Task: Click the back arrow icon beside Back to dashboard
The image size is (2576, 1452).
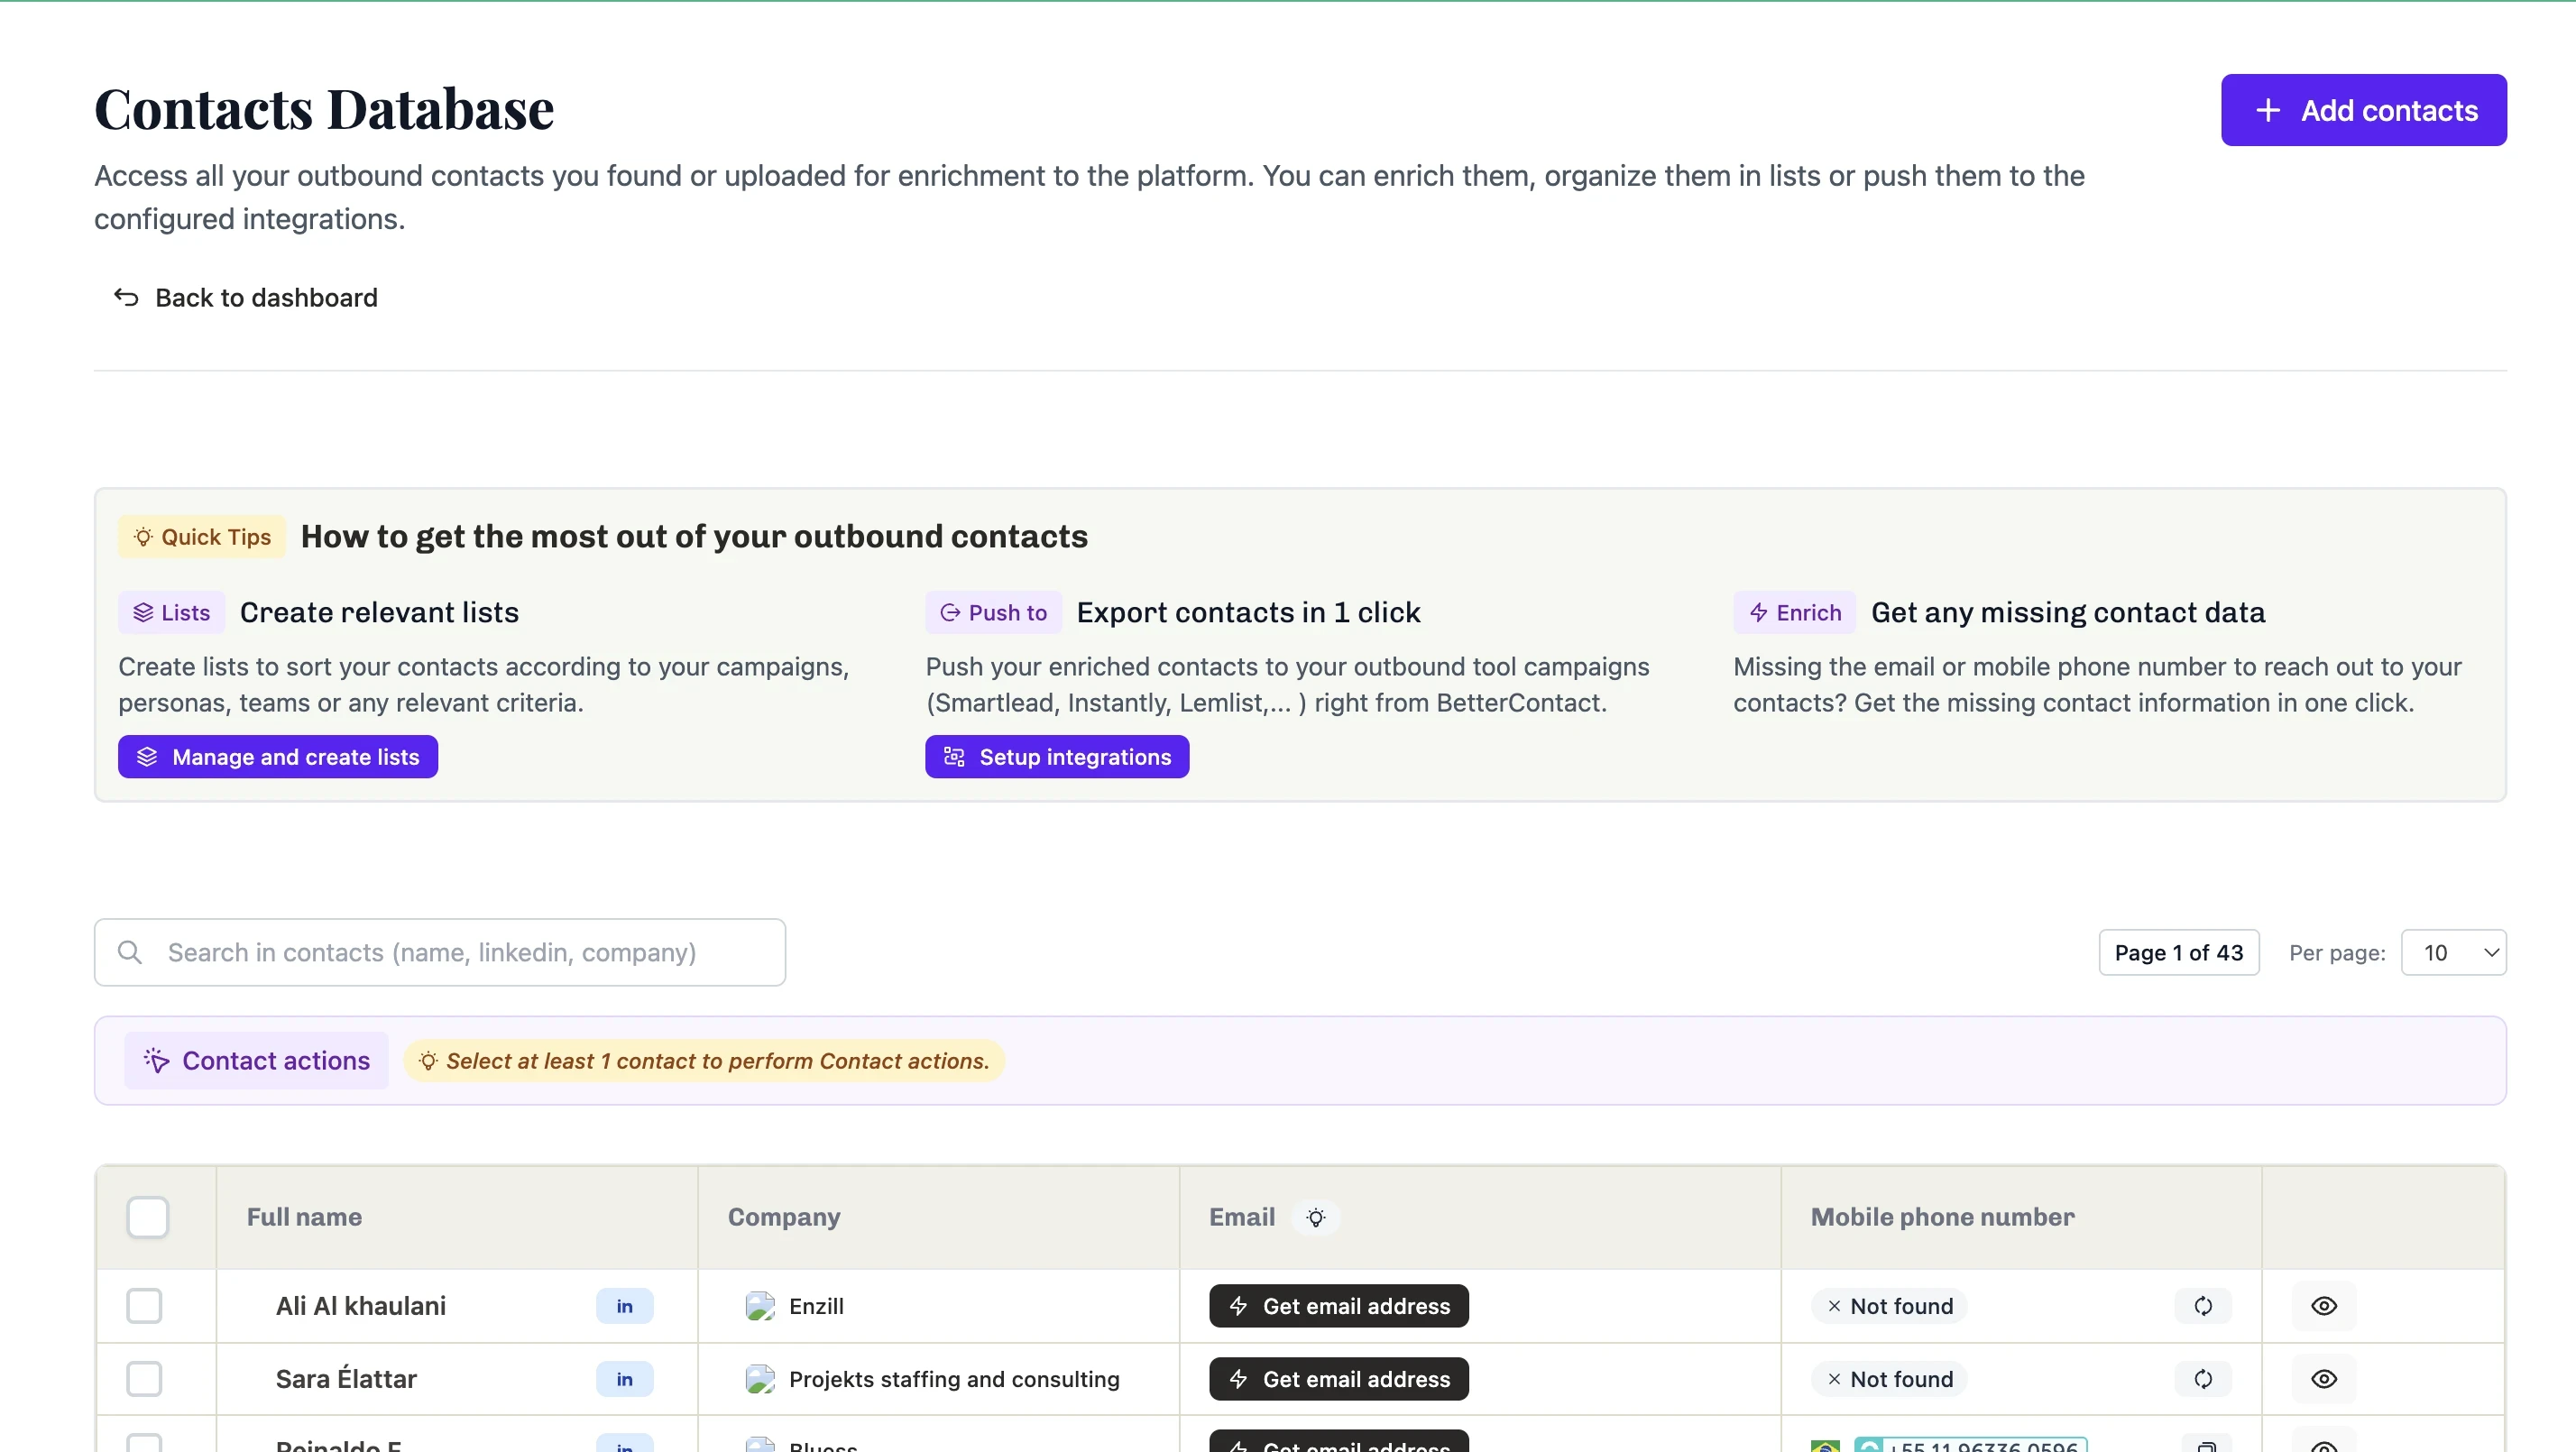Action: pyautogui.click(x=126, y=298)
